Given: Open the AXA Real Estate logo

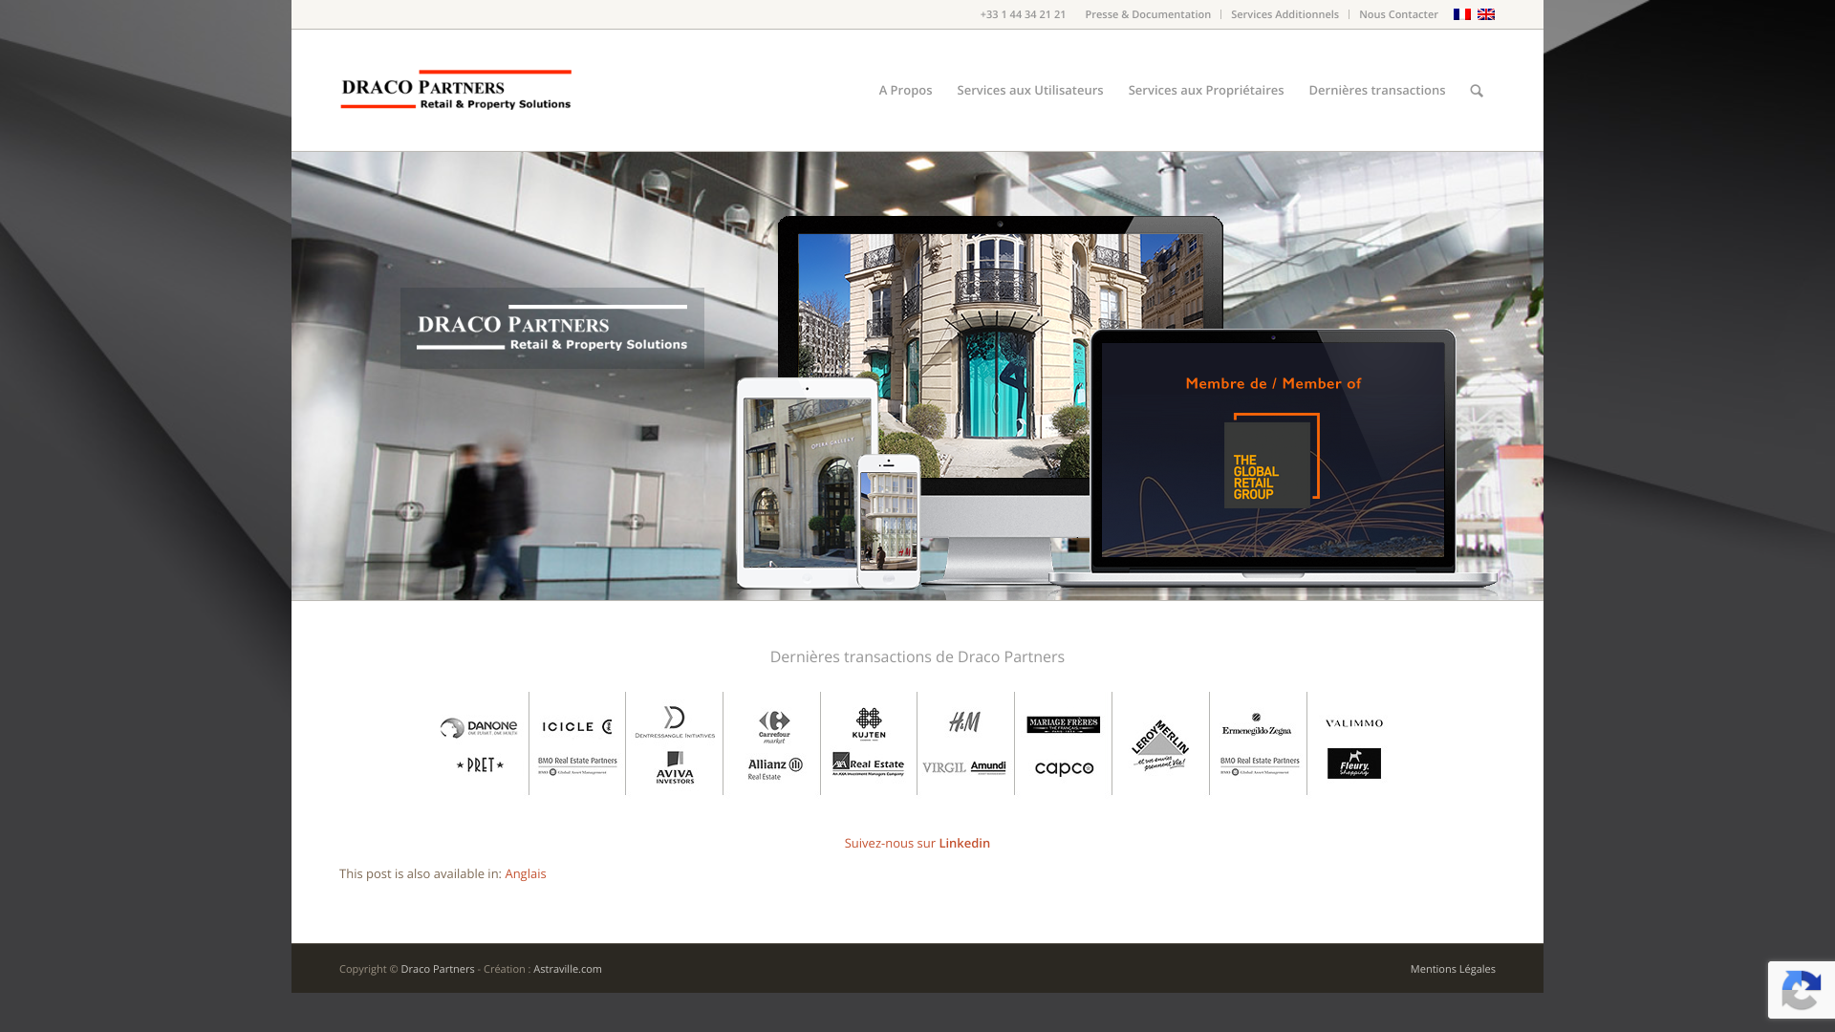Looking at the screenshot, I should [x=868, y=763].
